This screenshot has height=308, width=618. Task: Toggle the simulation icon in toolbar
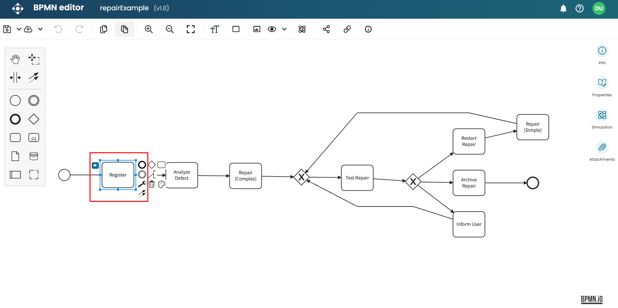tap(302, 29)
